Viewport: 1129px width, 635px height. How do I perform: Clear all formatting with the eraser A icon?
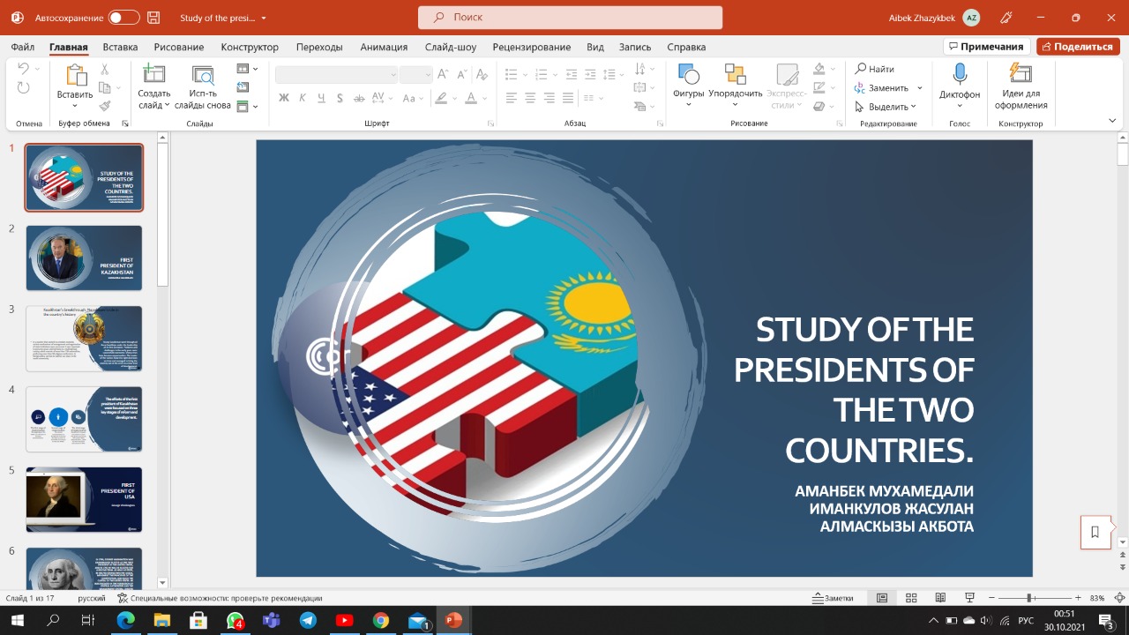click(x=483, y=75)
